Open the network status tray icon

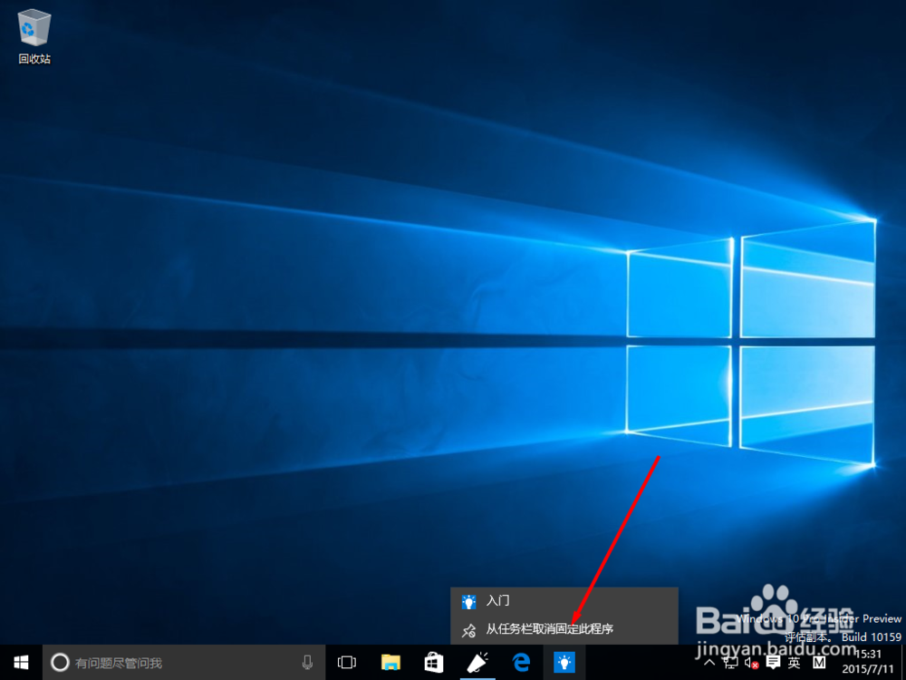(730, 663)
